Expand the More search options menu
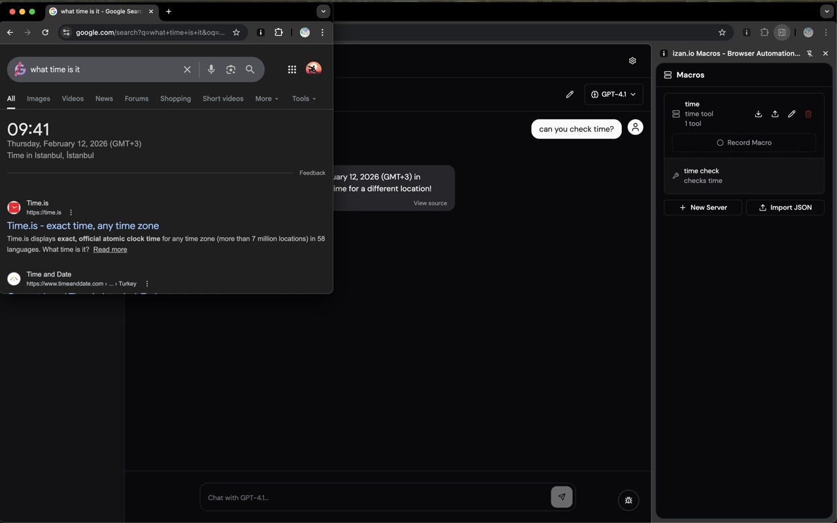The image size is (837, 523). 266,98
